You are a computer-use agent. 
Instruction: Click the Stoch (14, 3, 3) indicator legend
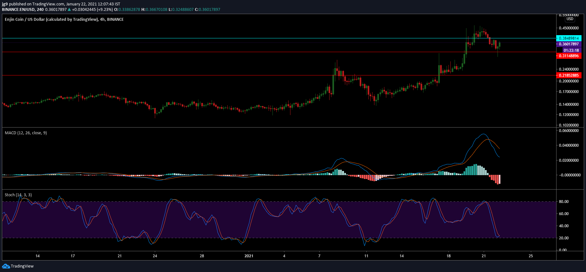(18, 195)
